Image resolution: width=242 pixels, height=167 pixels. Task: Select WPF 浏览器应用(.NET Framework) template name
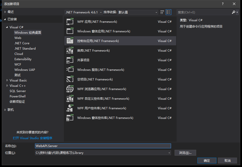pyautogui.click(x=102, y=89)
